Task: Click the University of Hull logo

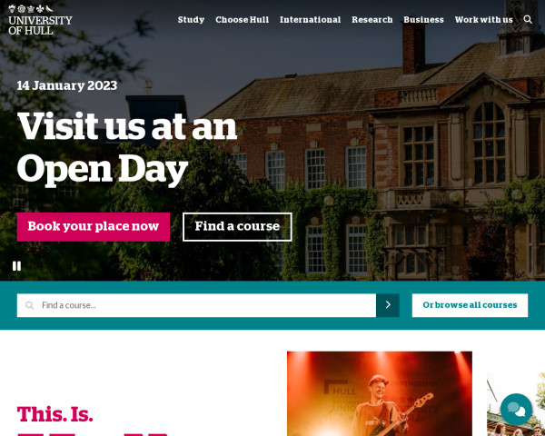Action: 40,20
